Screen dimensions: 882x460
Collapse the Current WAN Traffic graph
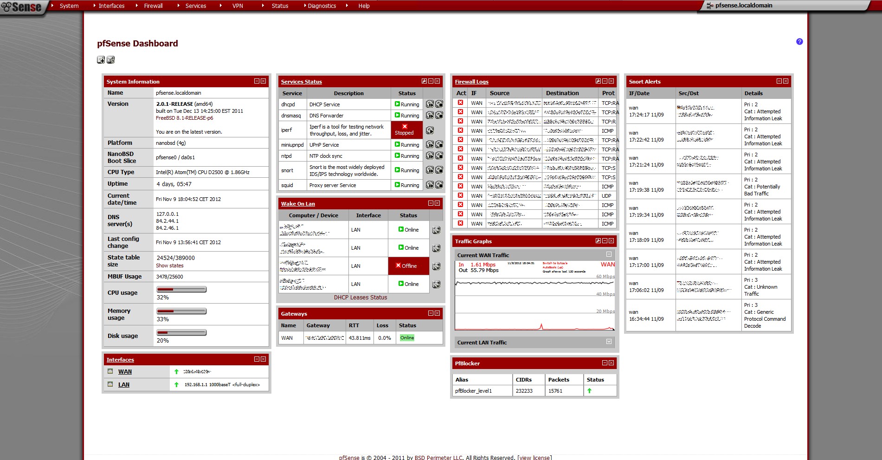pos(609,254)
